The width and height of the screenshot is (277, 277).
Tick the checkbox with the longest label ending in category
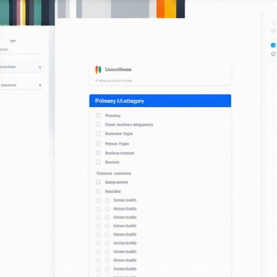click(98, 124)
